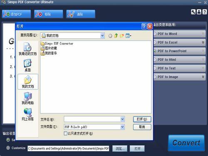Screen dimensions: 208x156
Task: Click the Remove (移除) toolbar button
Action: 48,14
